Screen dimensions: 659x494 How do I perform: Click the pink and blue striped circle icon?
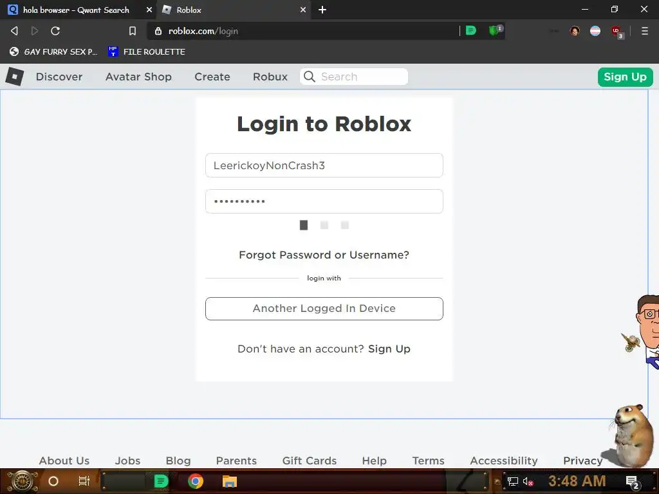(x=595, y=31)
